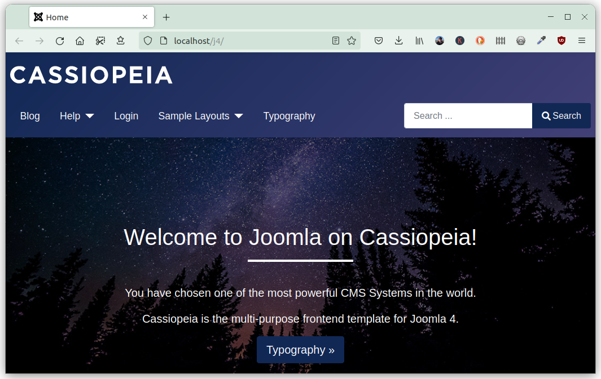Switch to the Home browser tab
601x379 pixels.
[85, 17]
